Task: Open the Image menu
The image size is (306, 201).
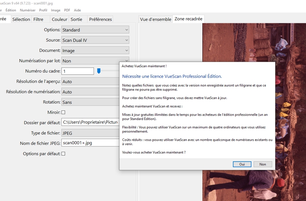Action: point(55,10)
